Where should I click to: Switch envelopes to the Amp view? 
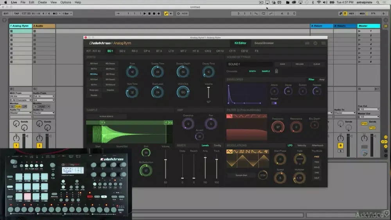(322, 79)
